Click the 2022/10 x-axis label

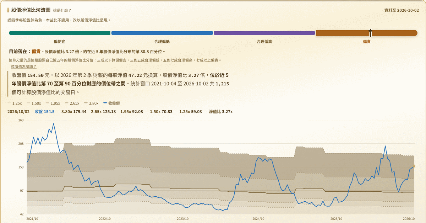pos(105,219)
